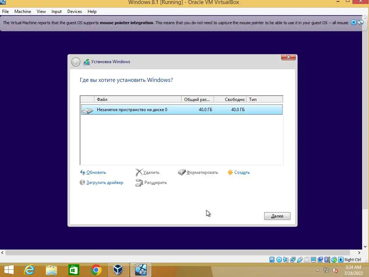The image size is (369, 277).
Task: Open VirtualBox Manager from taskbar
Action: pyautogui.click(x=118, y=270)
